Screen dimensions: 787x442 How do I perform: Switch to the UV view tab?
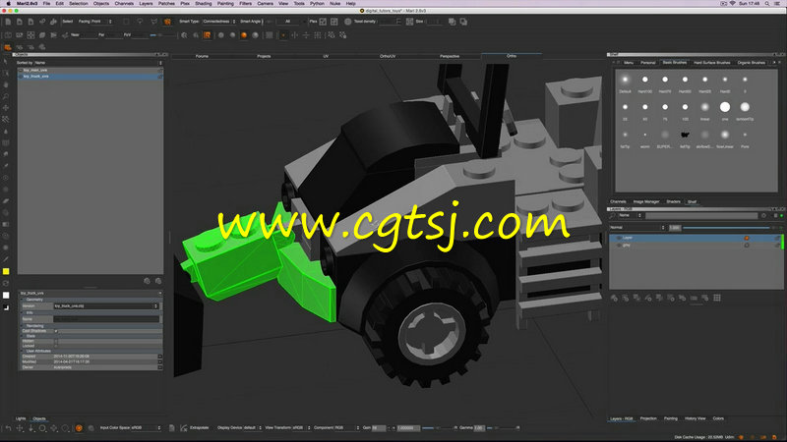point(326,56)
